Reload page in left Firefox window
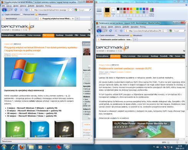The height and width of the screenshot is (150, 188). [16, 10]
